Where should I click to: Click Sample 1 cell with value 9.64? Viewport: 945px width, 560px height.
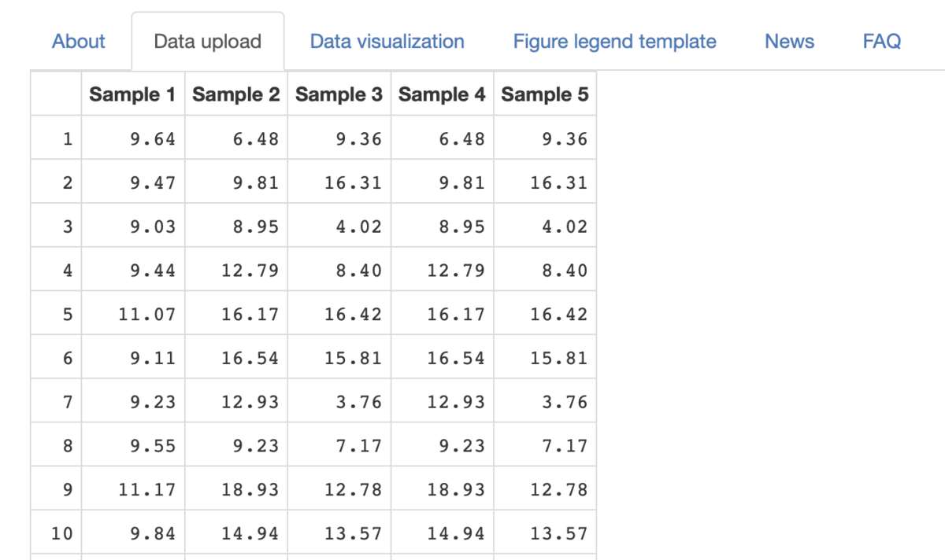(x=133, y=139)
